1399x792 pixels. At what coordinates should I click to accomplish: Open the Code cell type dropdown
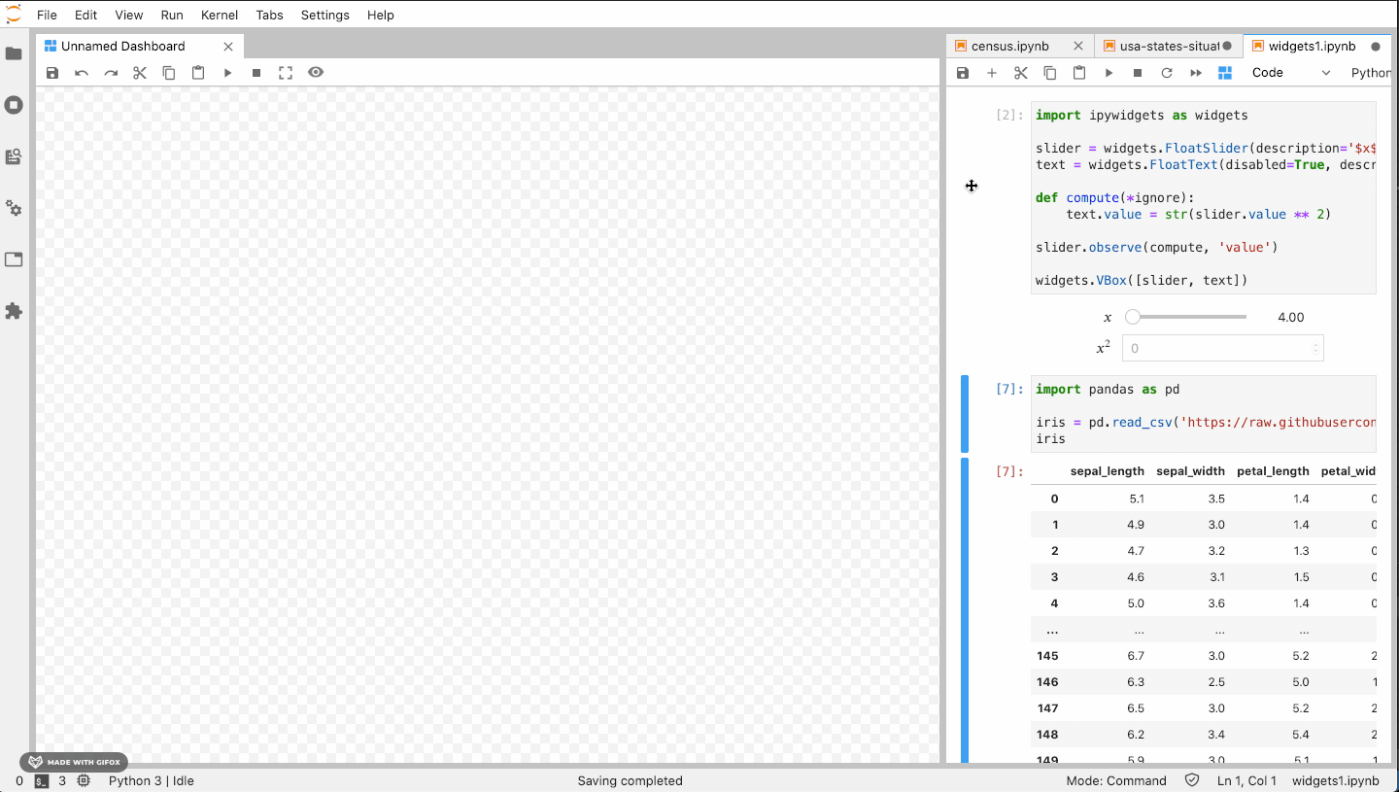1291,73
